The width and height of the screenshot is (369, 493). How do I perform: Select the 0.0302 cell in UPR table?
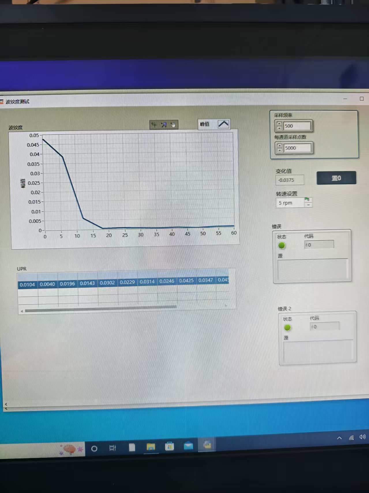107,283
